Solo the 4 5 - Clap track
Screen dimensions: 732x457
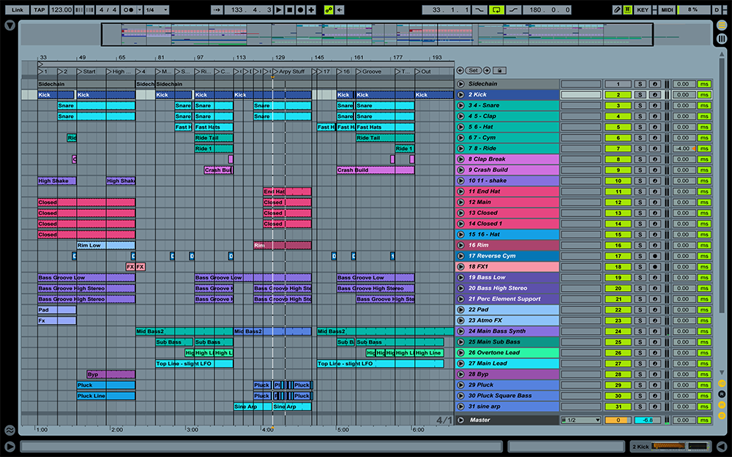[x=640, y=116]
